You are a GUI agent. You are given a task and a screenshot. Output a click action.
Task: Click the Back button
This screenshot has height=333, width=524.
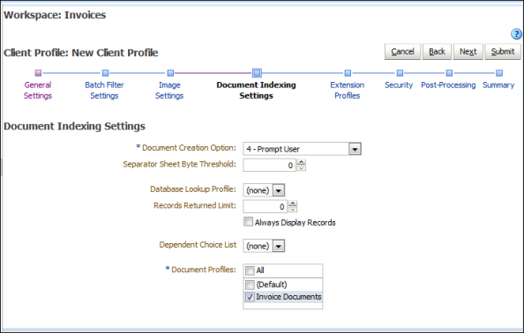click(438, 52)
